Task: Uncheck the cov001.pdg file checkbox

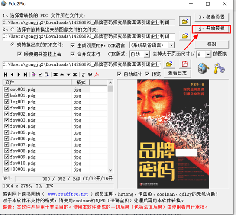Action: (6, 89)
